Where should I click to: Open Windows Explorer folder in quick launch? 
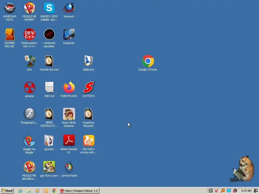click(x=29, y=191)
